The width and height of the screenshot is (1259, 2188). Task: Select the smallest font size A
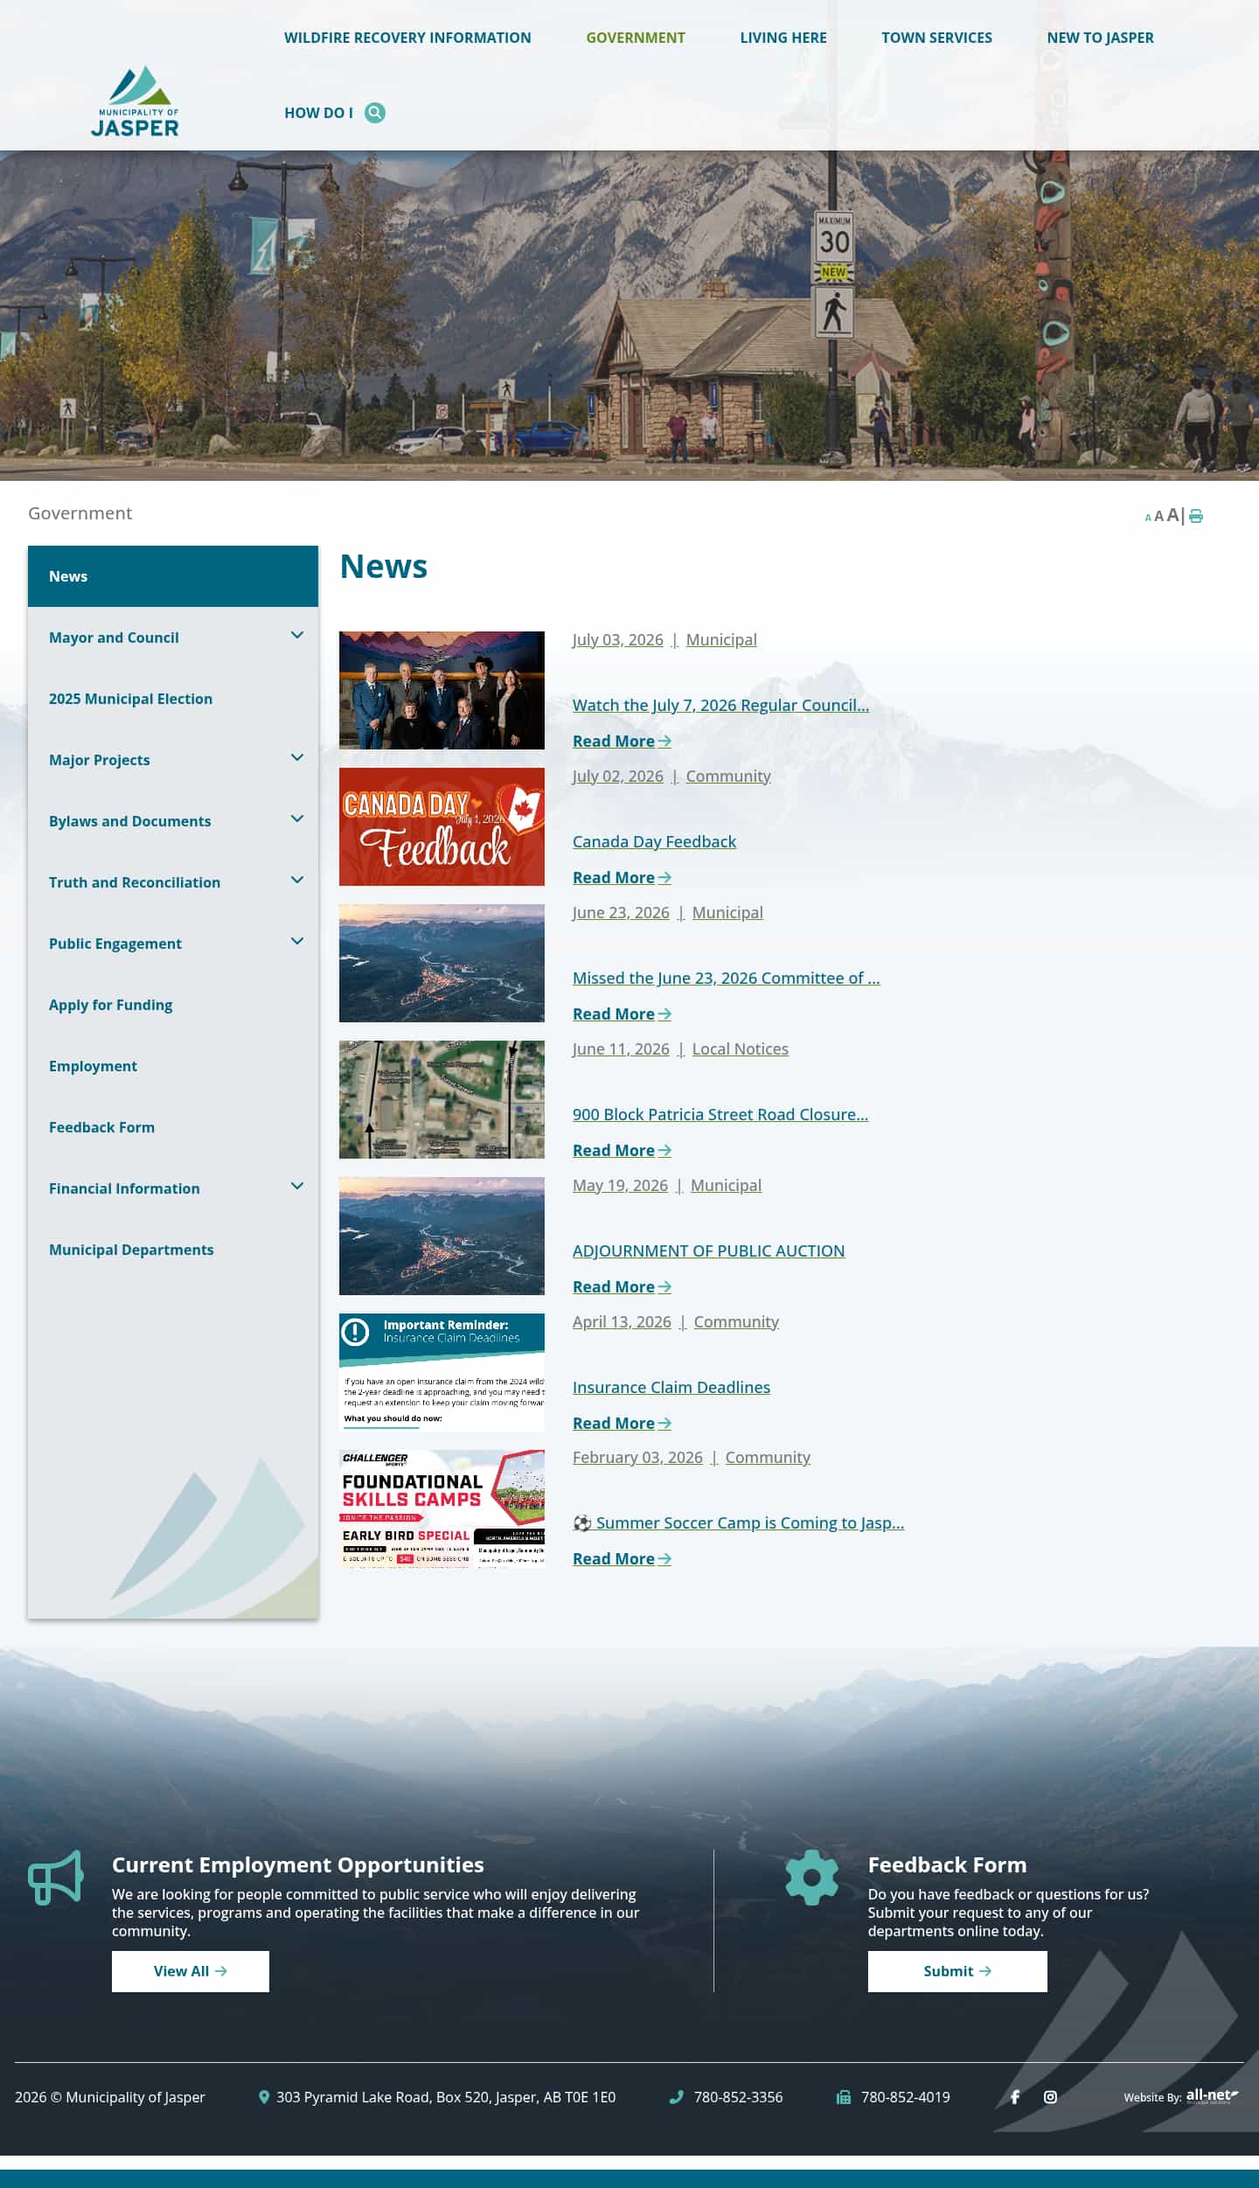[x=1148, y=518]
